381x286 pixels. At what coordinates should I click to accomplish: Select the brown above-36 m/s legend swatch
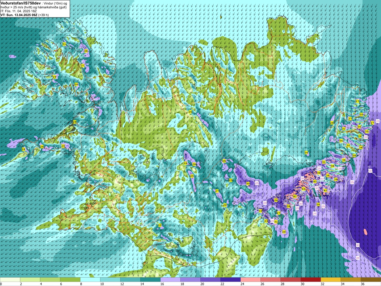[371, 280]
